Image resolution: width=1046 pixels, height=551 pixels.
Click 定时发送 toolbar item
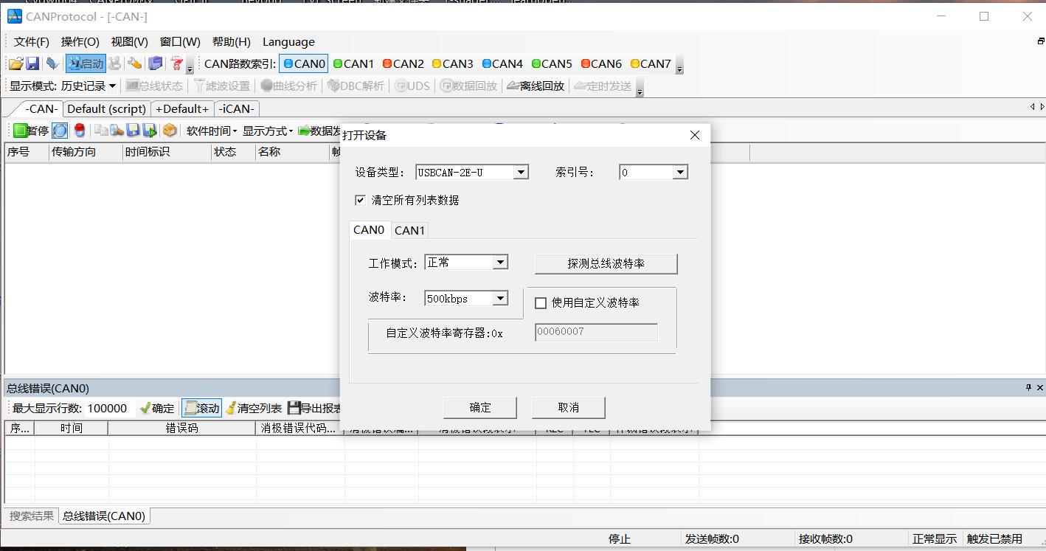pos(603,86)
